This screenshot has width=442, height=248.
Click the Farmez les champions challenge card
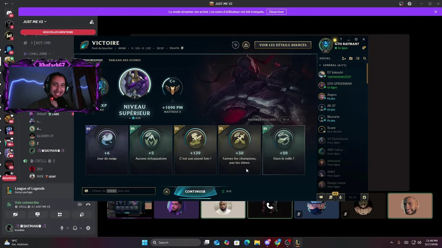[x=239, y=150]
